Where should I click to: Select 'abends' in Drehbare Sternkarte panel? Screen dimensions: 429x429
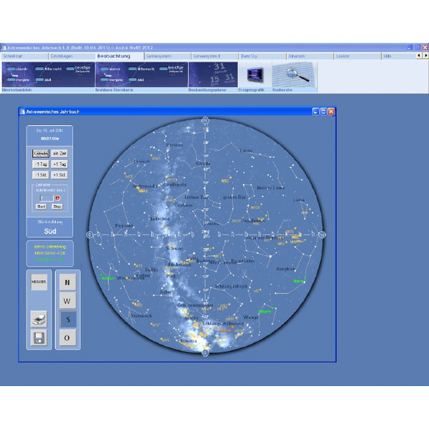pos(111,69)
